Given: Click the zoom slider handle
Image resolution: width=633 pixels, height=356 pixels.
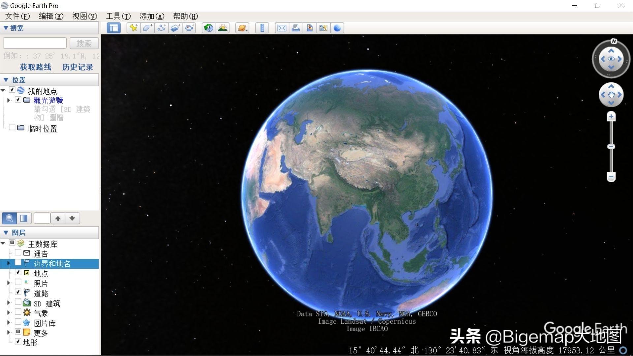Looking at the screenshot, I should pyautogui.click(x=611, y=147).
